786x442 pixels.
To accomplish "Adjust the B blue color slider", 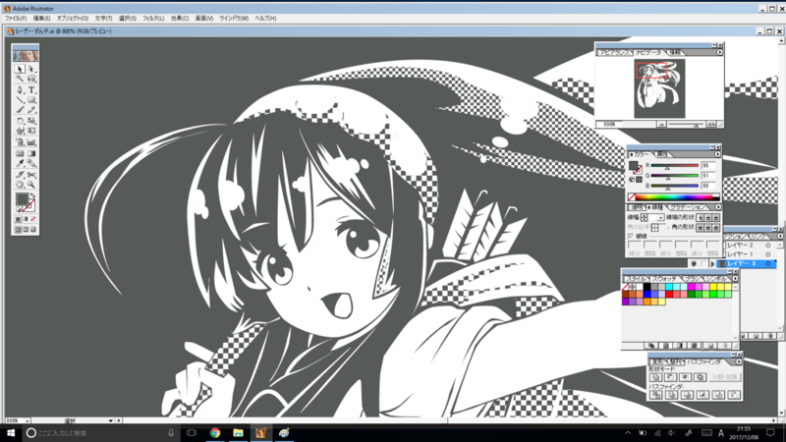I will click(x=667, y=188).
